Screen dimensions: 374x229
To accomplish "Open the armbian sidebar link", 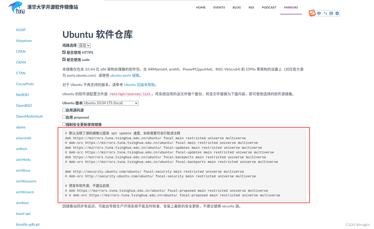I will pyautogui.click(x=22, y=203).
